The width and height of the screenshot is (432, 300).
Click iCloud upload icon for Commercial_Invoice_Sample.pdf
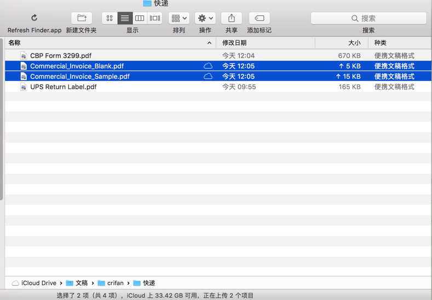click(208, 77)
